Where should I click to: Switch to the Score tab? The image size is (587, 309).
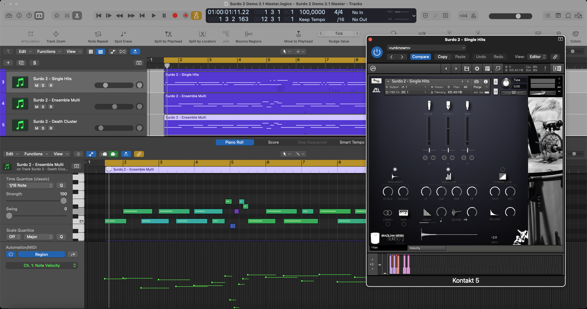[x=273, y=142]
